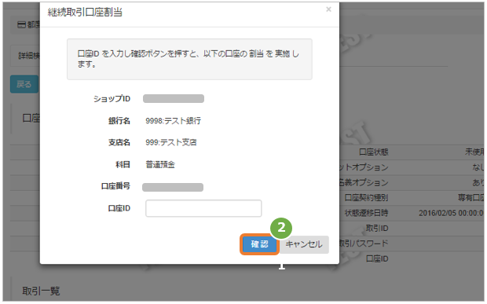Click the 口座番号 label
The width and height of the screenshot is (487, 304).
(115, 186)
